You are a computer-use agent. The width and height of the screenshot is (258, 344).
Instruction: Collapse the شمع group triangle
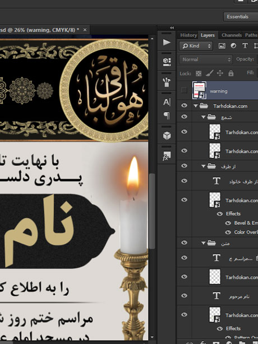[204, 117]
